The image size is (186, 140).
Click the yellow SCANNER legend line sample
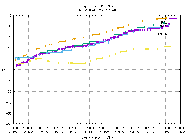pos(173,34)
